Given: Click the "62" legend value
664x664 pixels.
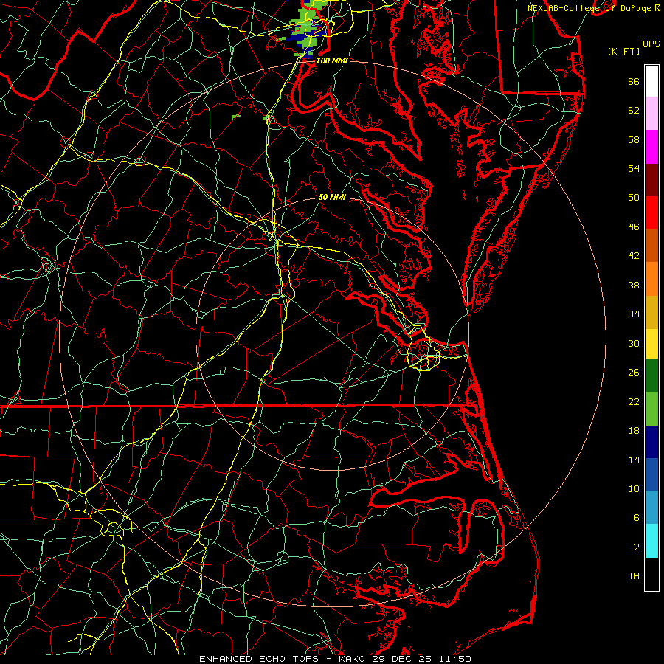Looking at the screenshot, I should click(x=634, y=111).
